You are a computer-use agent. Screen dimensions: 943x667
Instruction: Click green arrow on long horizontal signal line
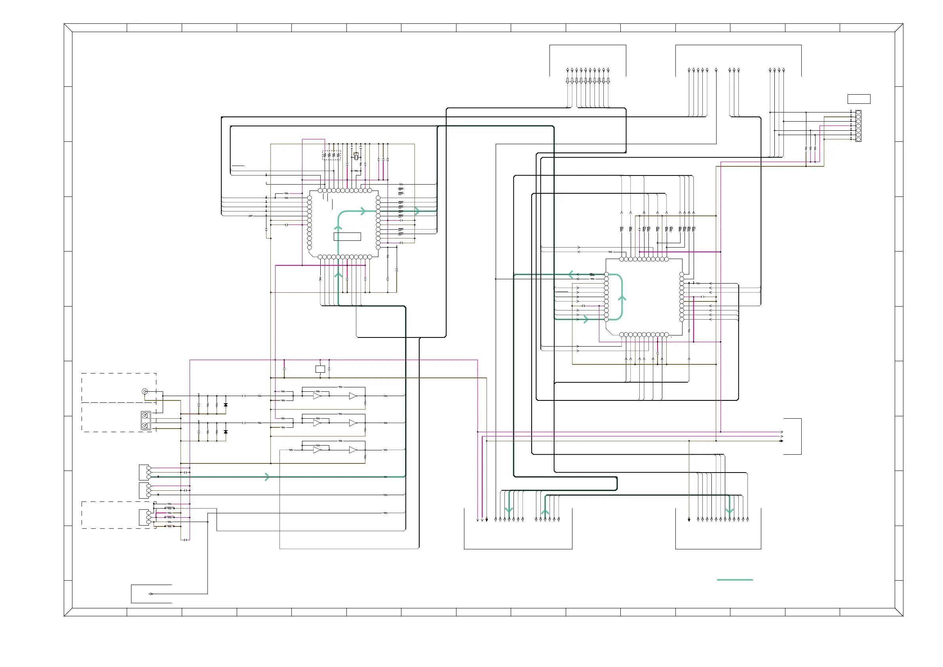click(x=267, y=477)
